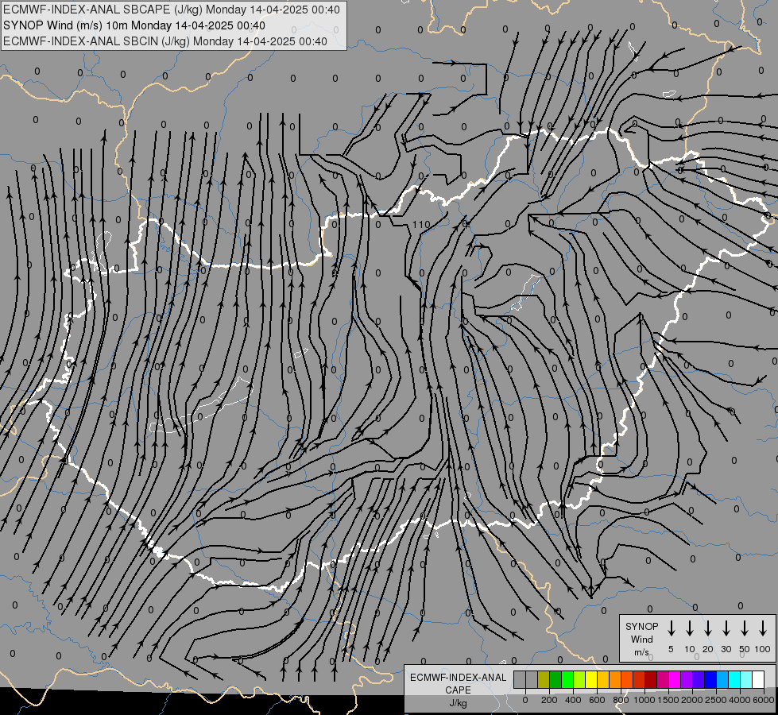Viewport: 778px width, 715px height.
Task: Click the wind arrow above 5 m/s
Action: (x=671, y=628)
